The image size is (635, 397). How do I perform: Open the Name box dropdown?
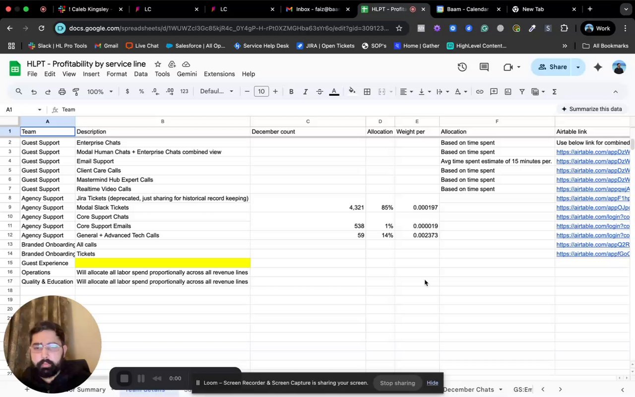40,110
